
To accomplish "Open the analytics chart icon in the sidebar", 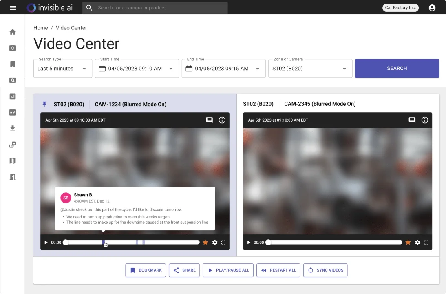I will pyautogui.click(x=12, y=96).
